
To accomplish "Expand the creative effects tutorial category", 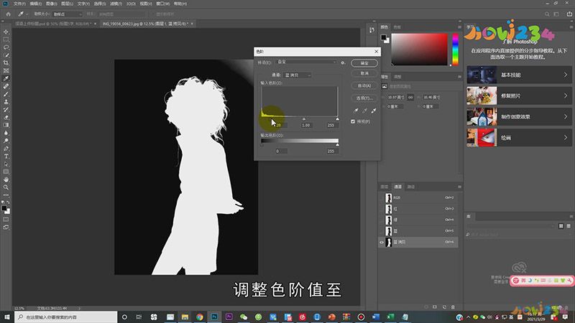I will pyautogui.click(x=519, y=116).
